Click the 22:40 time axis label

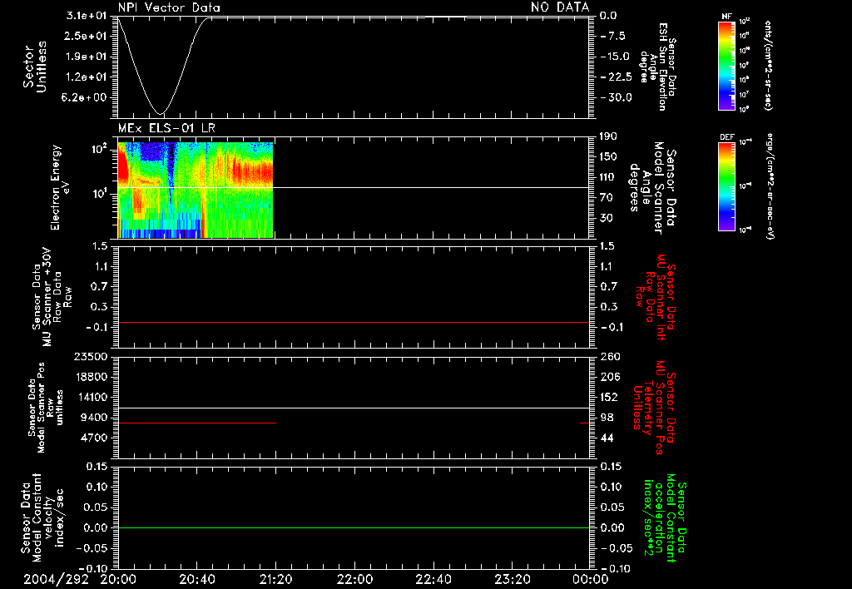tap(433, 579)
